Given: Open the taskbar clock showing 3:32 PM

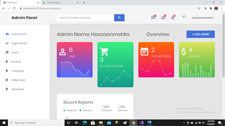Looking at the screenshot, I should [211, 123].
